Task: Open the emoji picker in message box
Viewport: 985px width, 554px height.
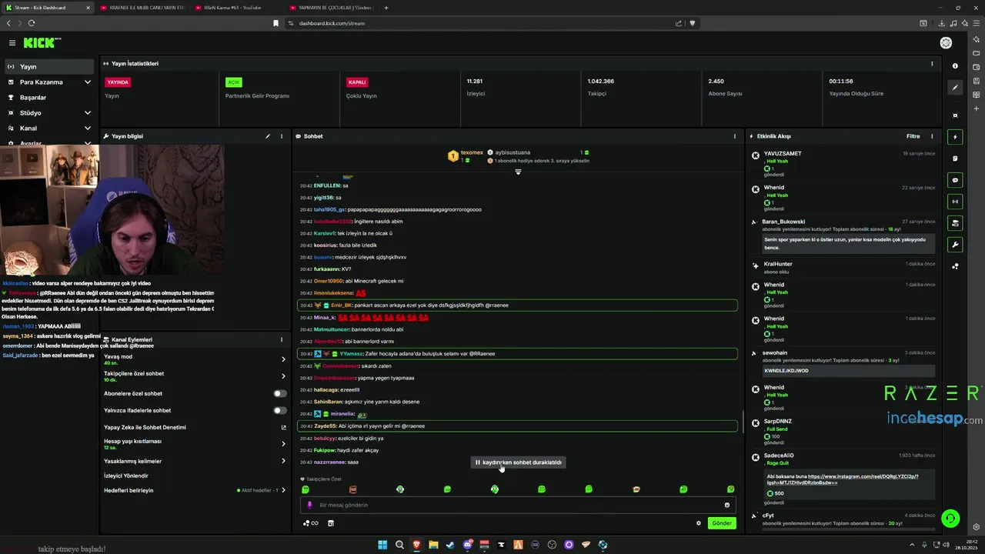Action: click(x=726, y=505)
